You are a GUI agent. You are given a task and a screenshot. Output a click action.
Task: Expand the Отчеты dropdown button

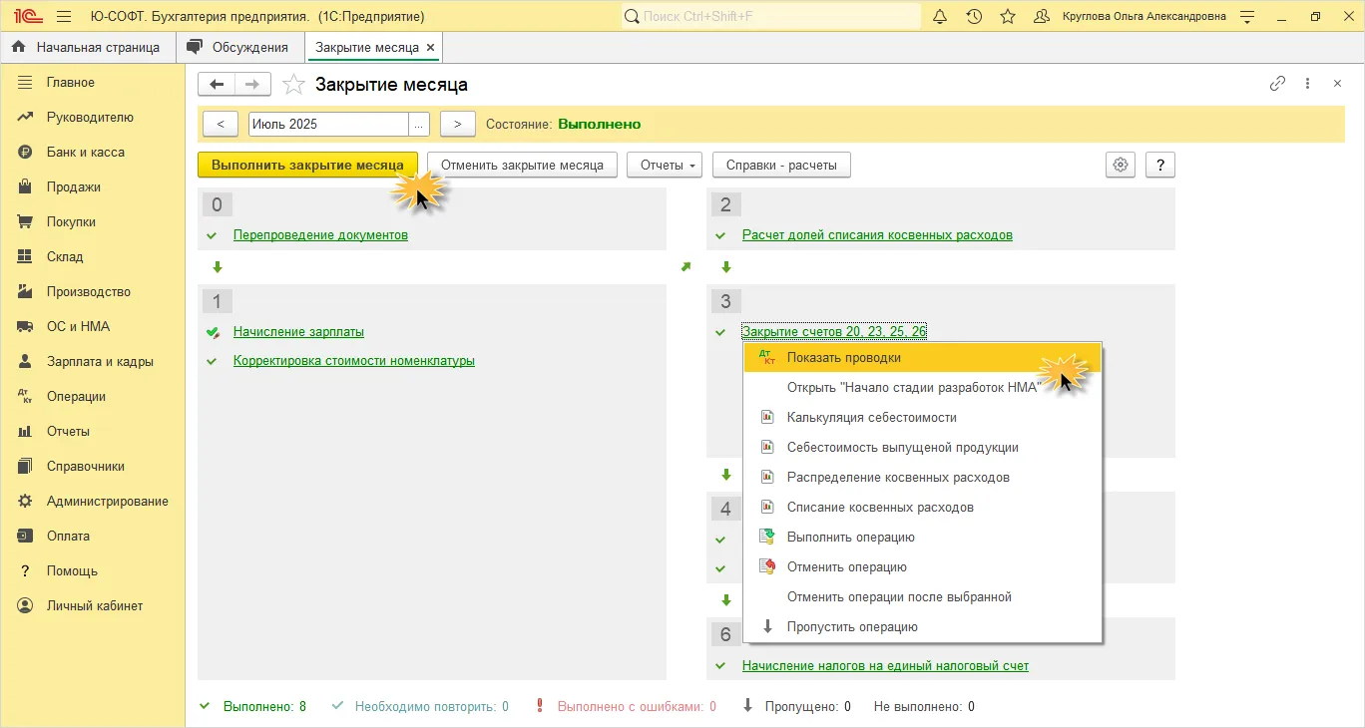[x=665, y=165]
